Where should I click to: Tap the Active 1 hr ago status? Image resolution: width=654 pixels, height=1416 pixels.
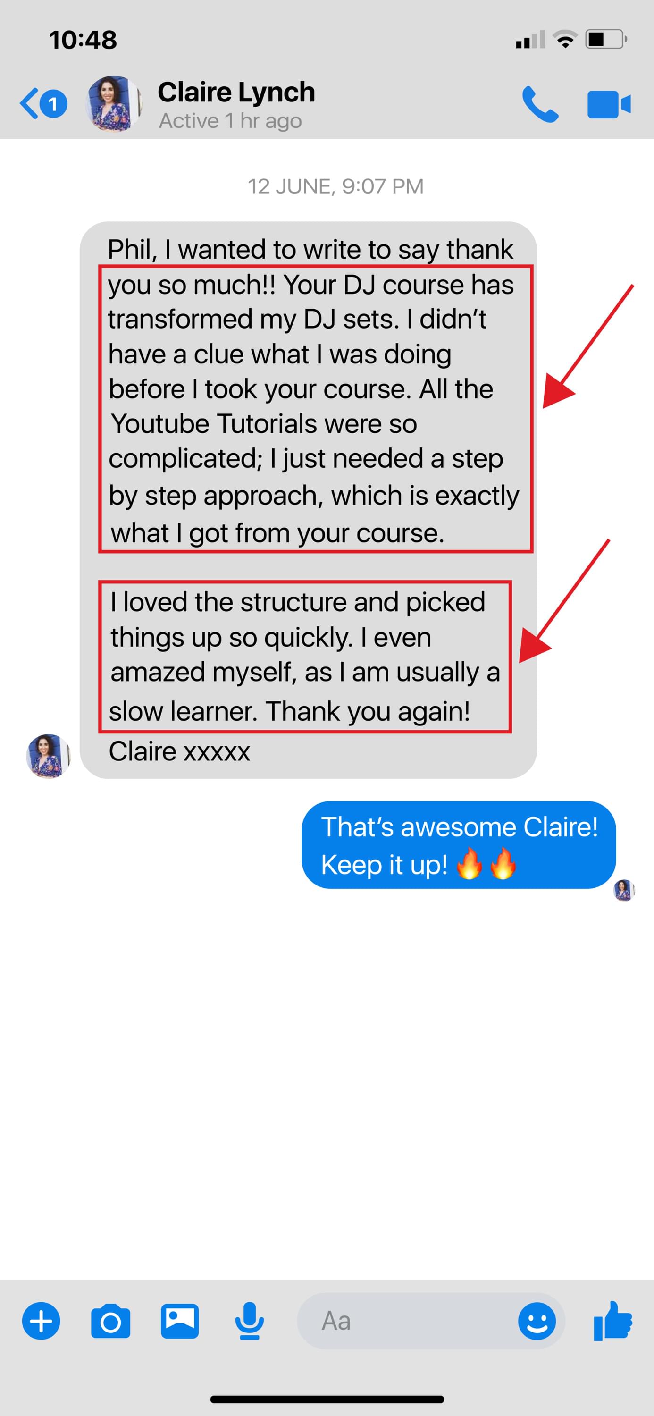(x=230, y=121)
